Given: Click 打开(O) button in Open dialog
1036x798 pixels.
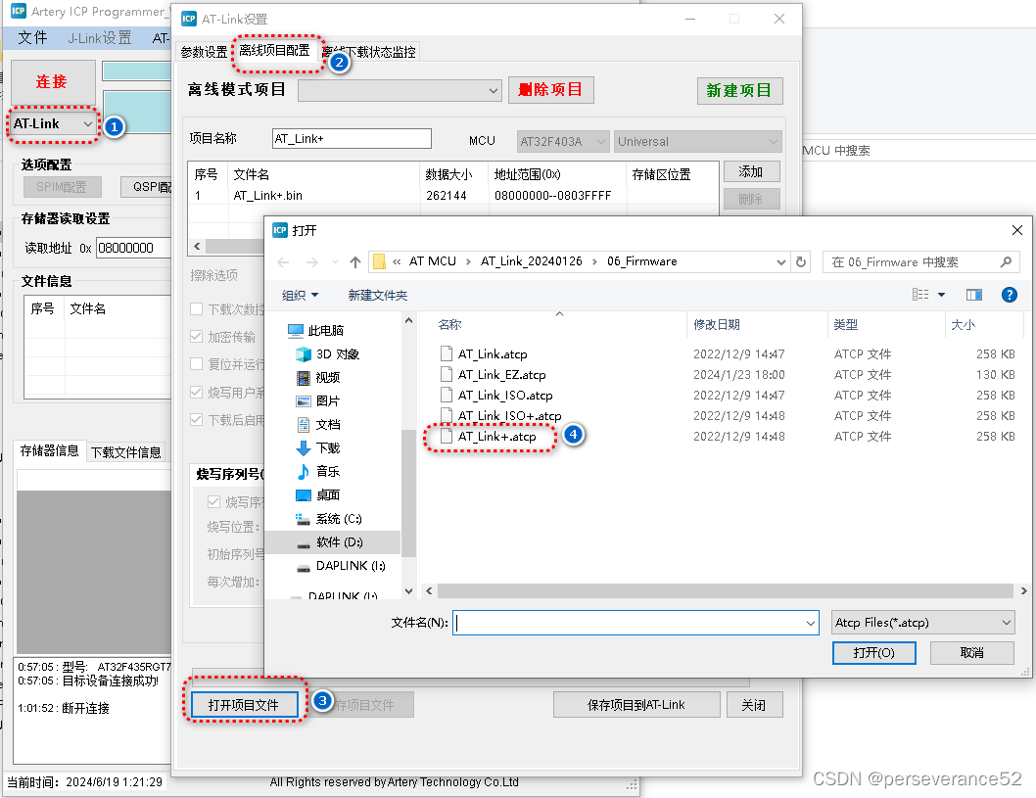Looking at the screenshot, I should click(x=873, y=653).
